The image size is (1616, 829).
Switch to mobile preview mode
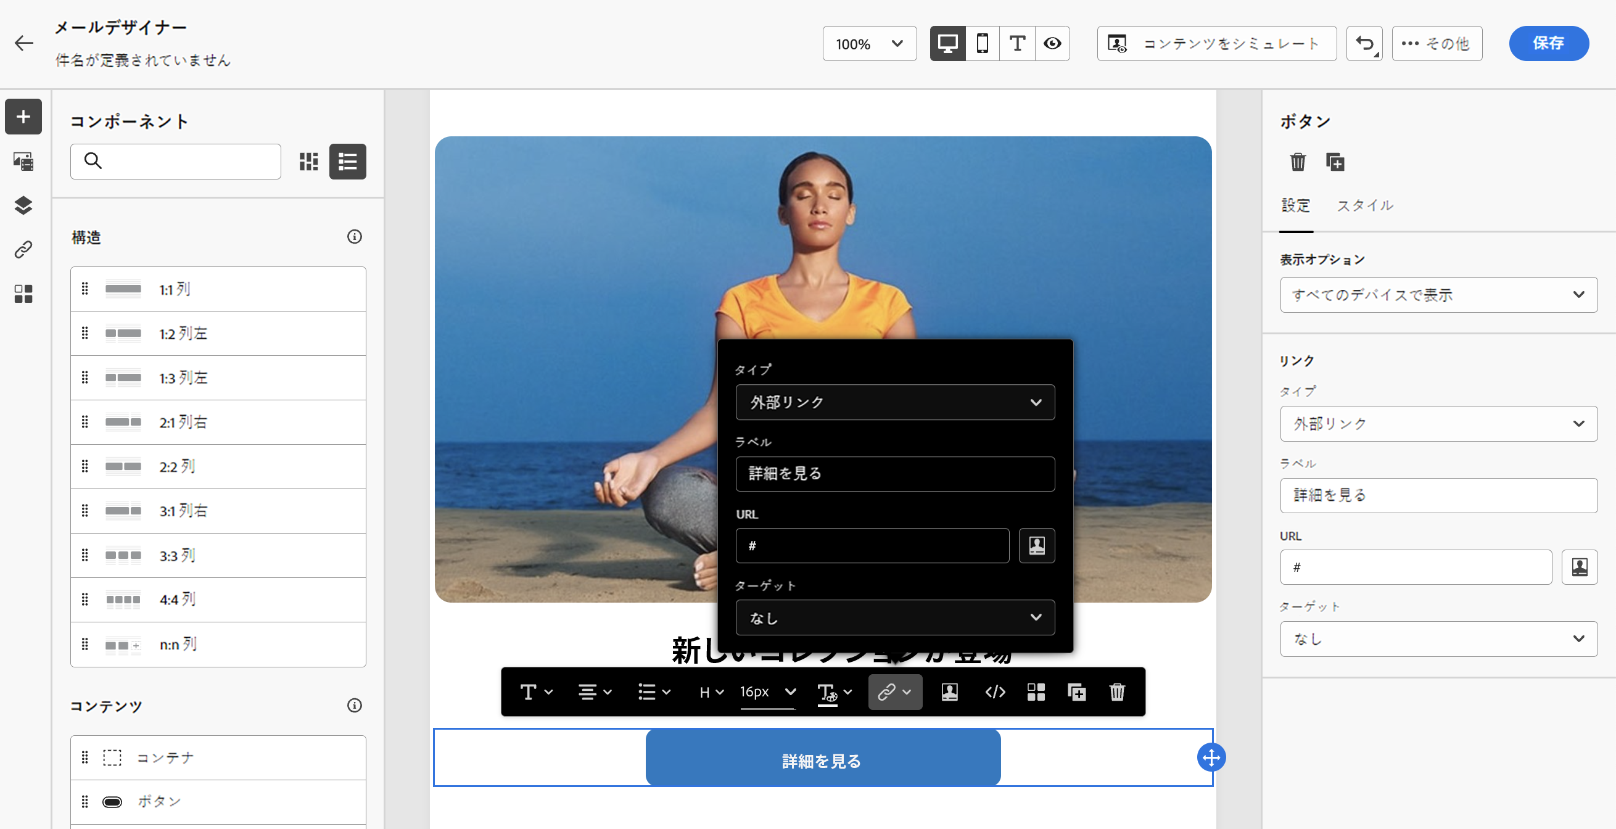coord(983,43)
